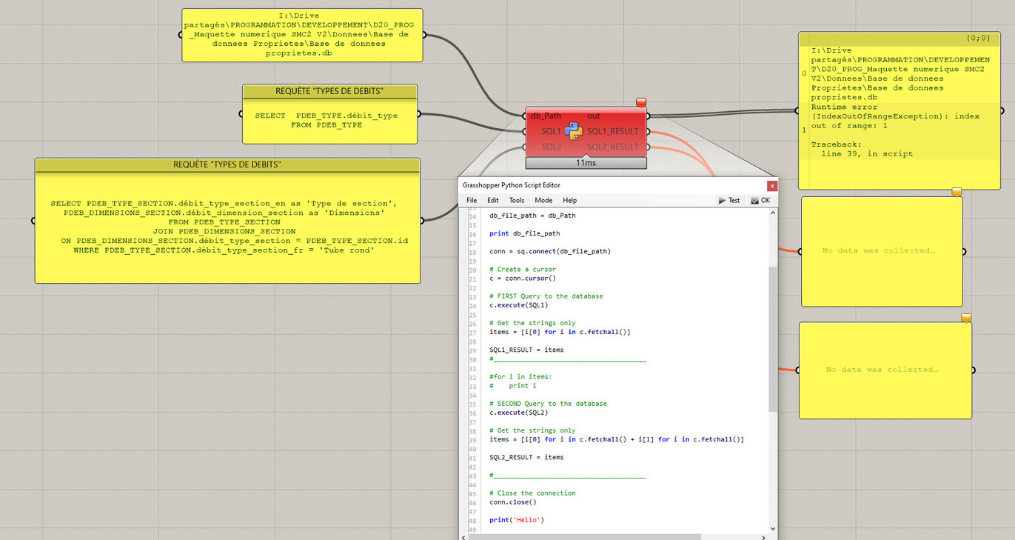The height and width of the screenshot is (540, 1015).
Task: Click the {0;0} path label in the output panel
Action: (x=978, y=38)
